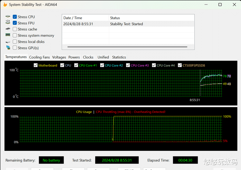The height and width of the screenshot is (170, 241).
Task: Open the Unified tab
Action: point(103,57)
